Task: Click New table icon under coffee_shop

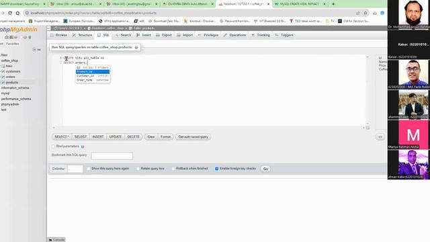Action: pyautogui.click(x=3, y=66)
